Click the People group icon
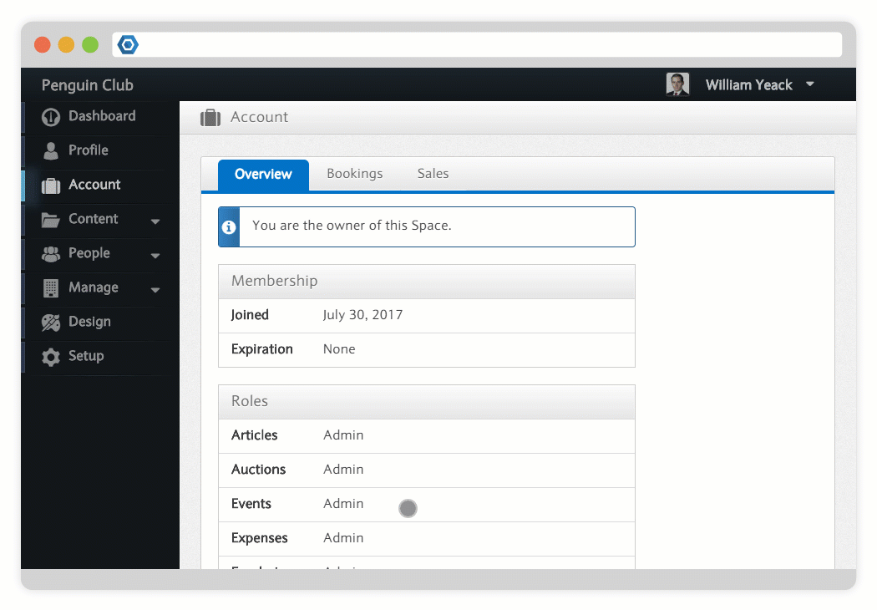Viewport: 877px width, 610px height. click(51, 254)
